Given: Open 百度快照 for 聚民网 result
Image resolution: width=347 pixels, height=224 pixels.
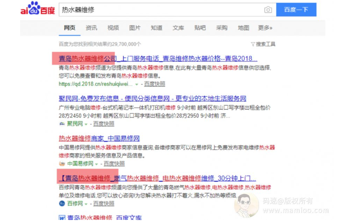Looking at the screenshot, I should point(103,124).
